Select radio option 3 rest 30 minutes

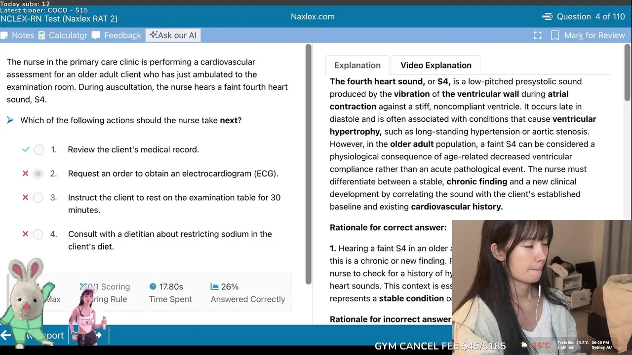tap(38, 198)
